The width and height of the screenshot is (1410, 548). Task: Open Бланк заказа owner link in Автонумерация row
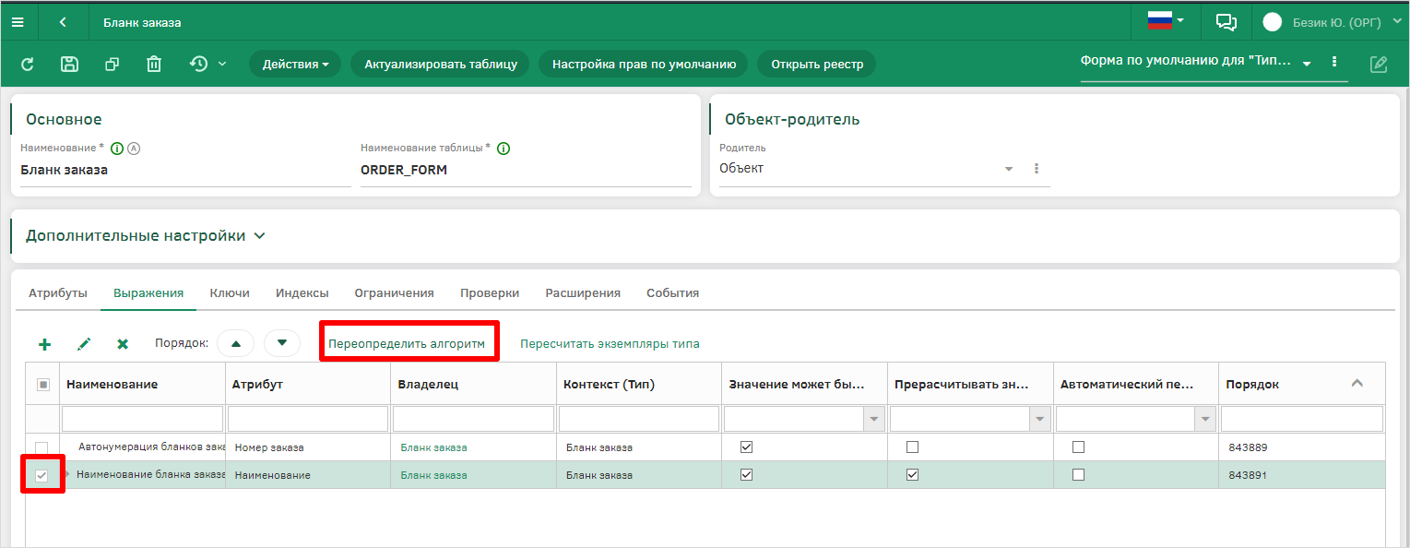point(433,447)
